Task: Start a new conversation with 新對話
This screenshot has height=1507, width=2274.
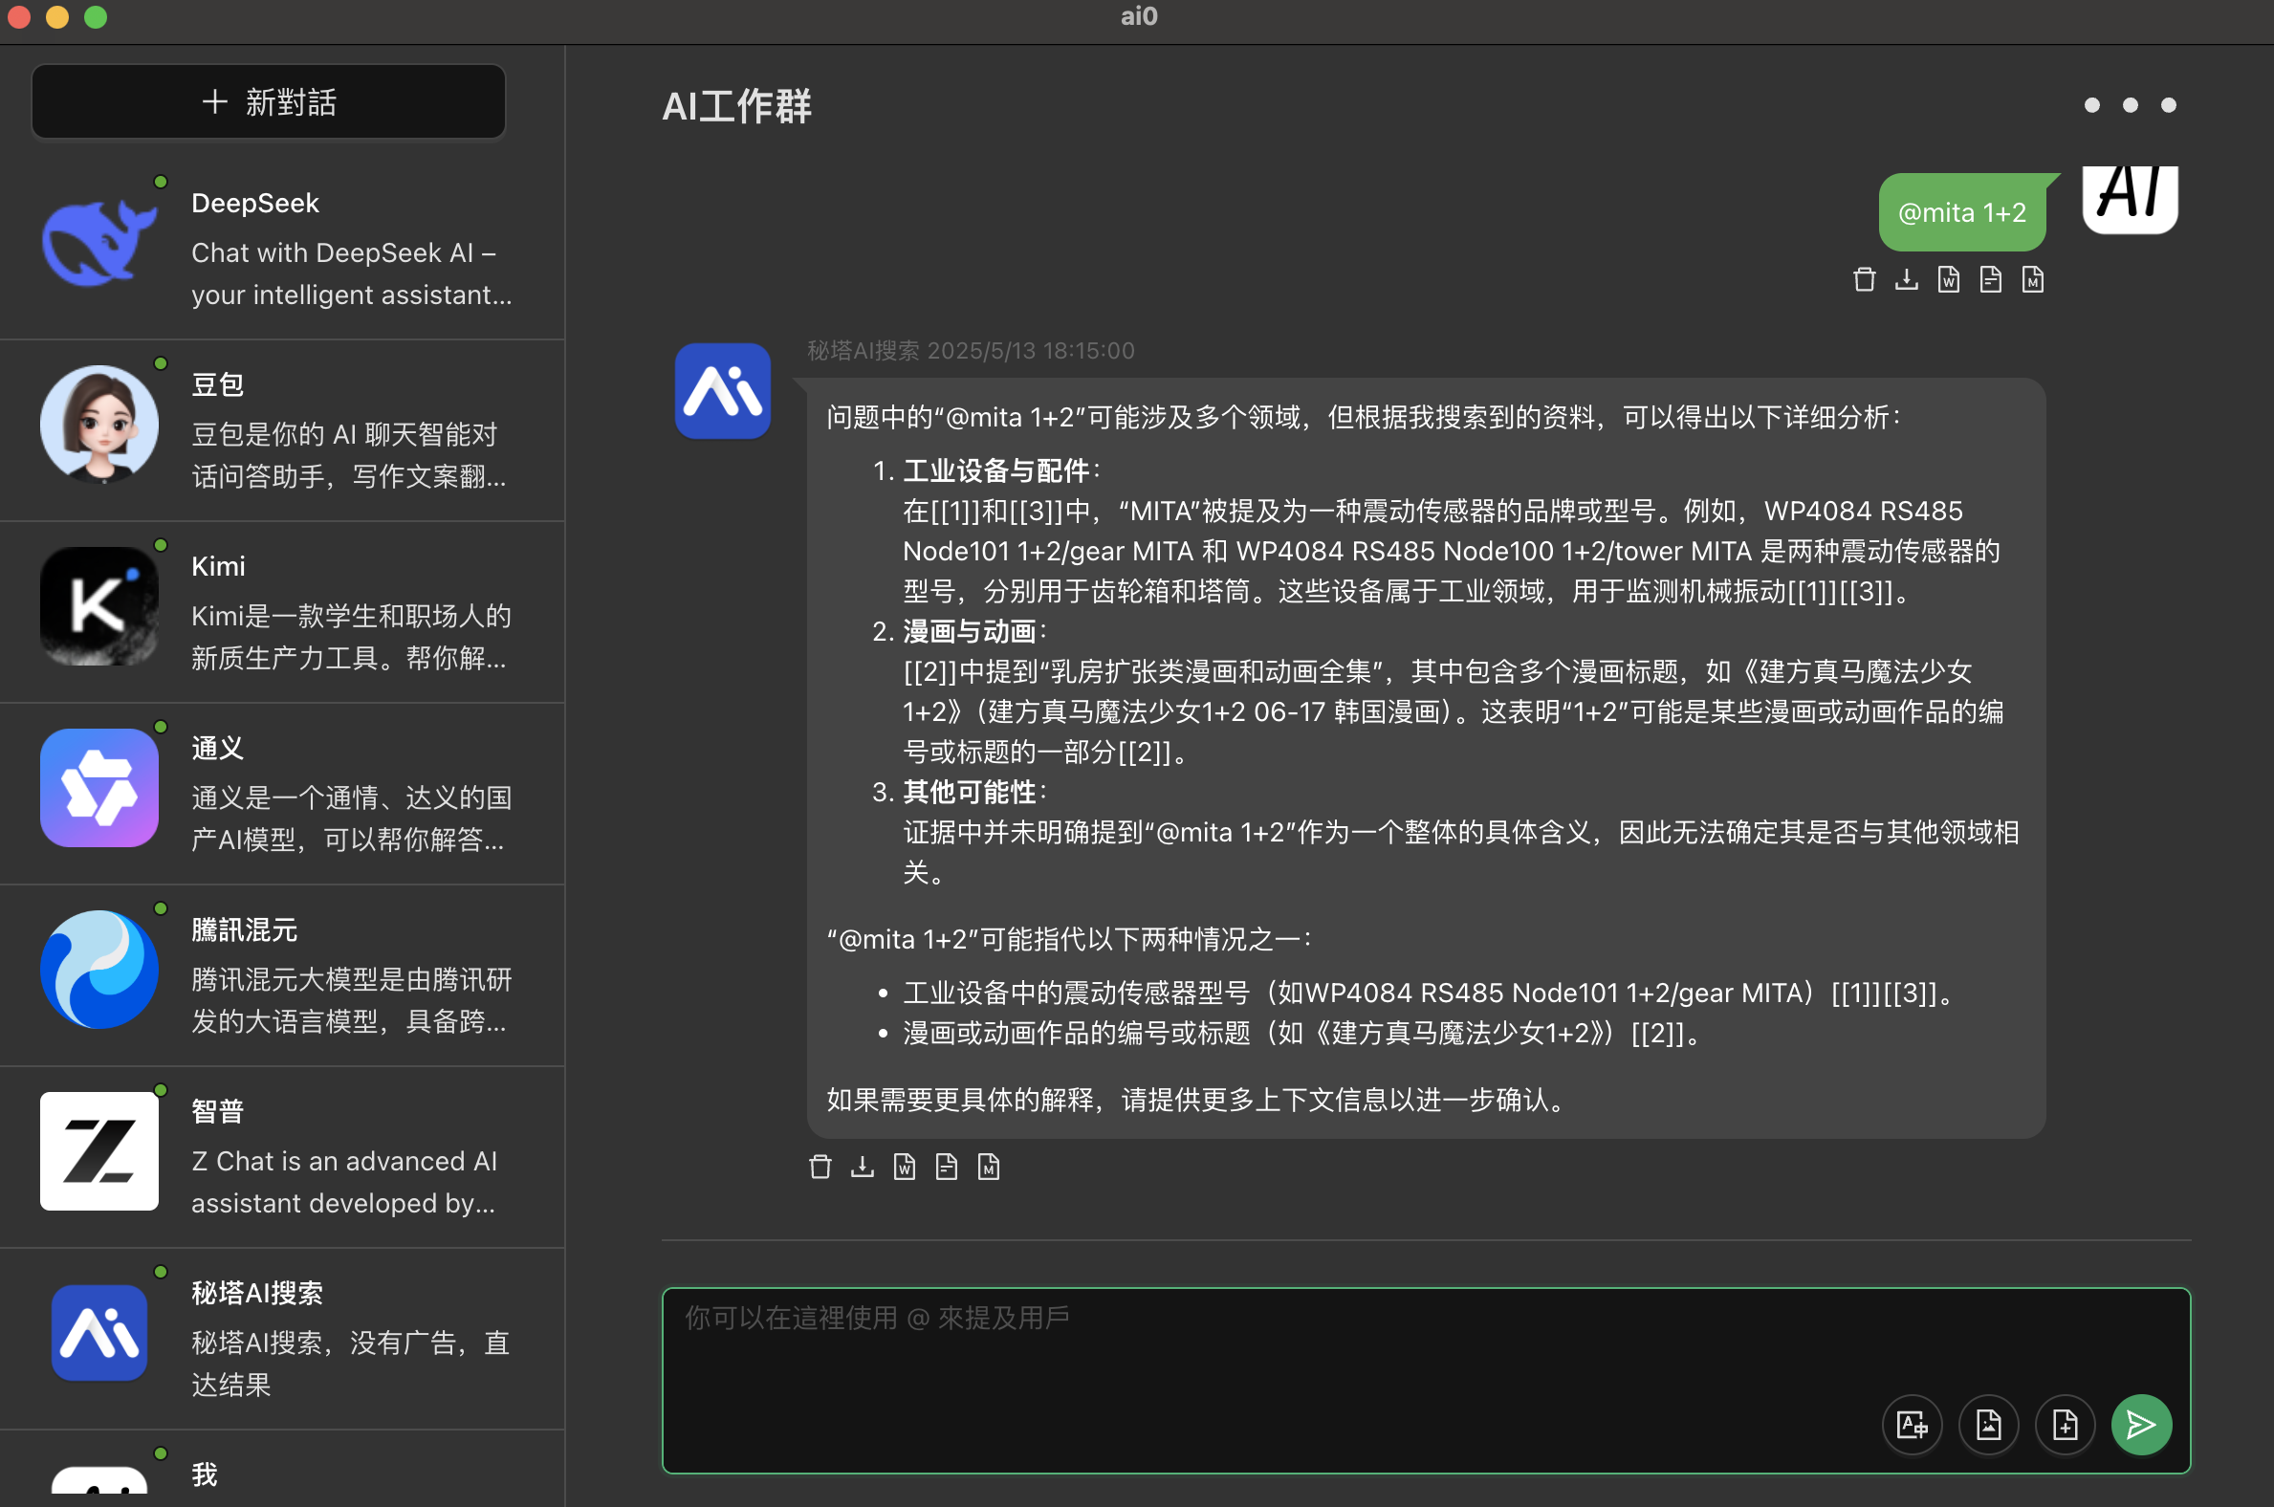Action: (x=268, y=102)
